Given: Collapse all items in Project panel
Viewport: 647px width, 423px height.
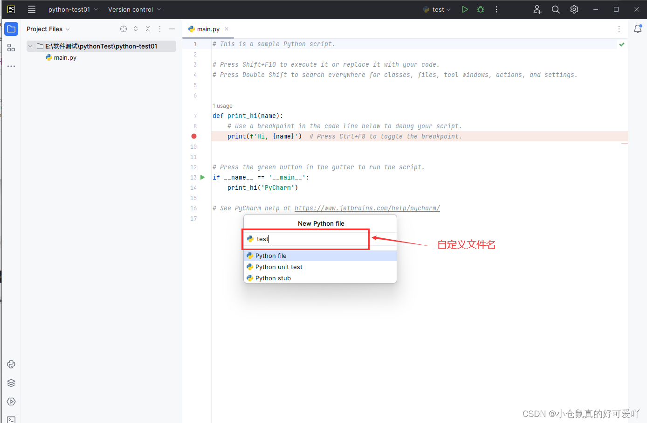Looking at the screenshot, I should tap(148, 29).
